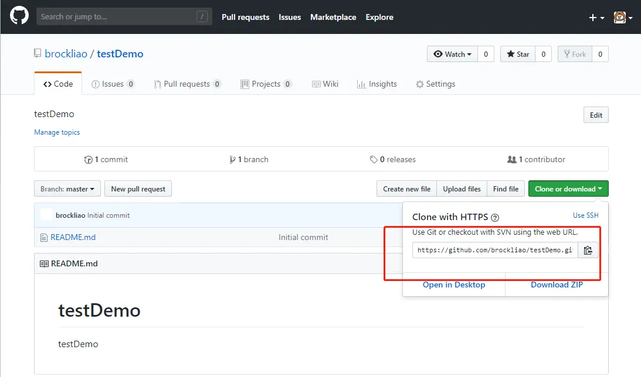This screenshot has width=641, height=377.
Task: Open the Insights tab
Action: point(377,84)
